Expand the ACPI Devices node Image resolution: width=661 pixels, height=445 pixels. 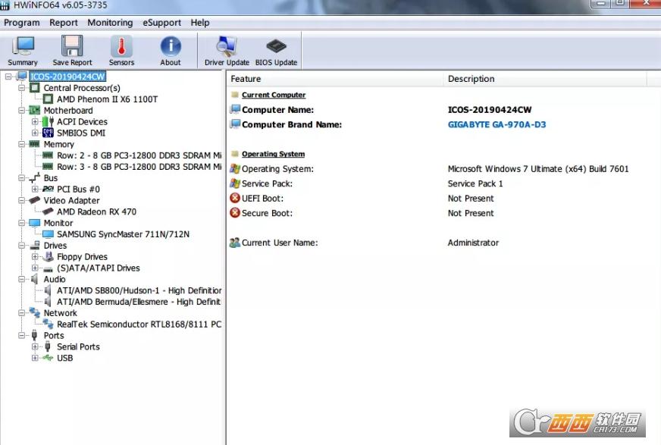click(35, 122)
